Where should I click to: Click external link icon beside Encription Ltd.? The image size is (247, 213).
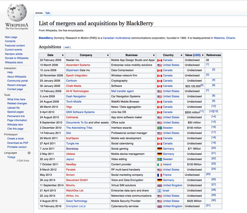click(x=84, y=206)
